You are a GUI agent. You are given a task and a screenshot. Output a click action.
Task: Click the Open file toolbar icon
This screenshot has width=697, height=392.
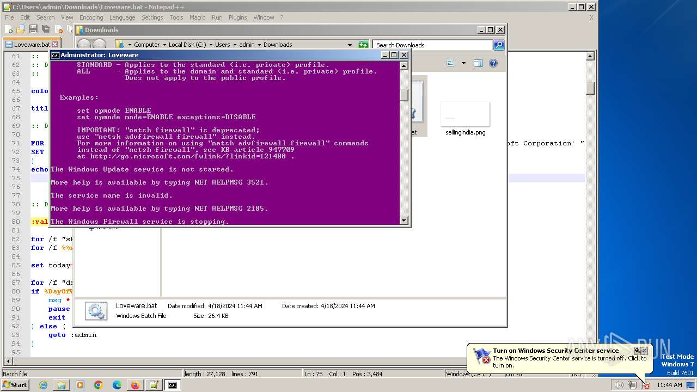pos(21,29)
